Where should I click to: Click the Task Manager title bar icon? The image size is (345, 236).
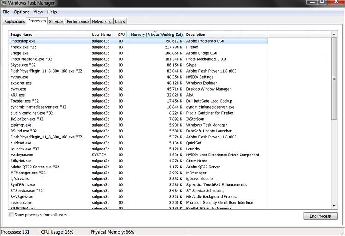[4, 3]
